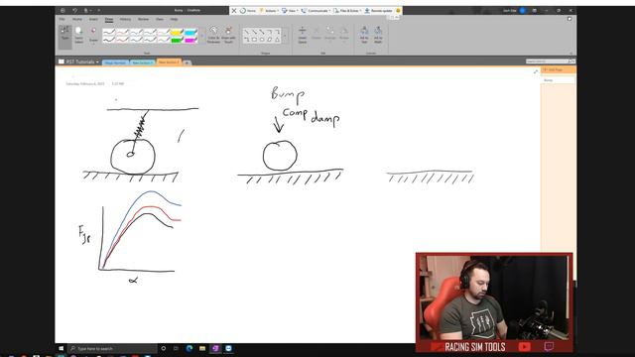Screen dimensions: 635x357
Task: Select the Bump page in page list
Action: point(558,80)
